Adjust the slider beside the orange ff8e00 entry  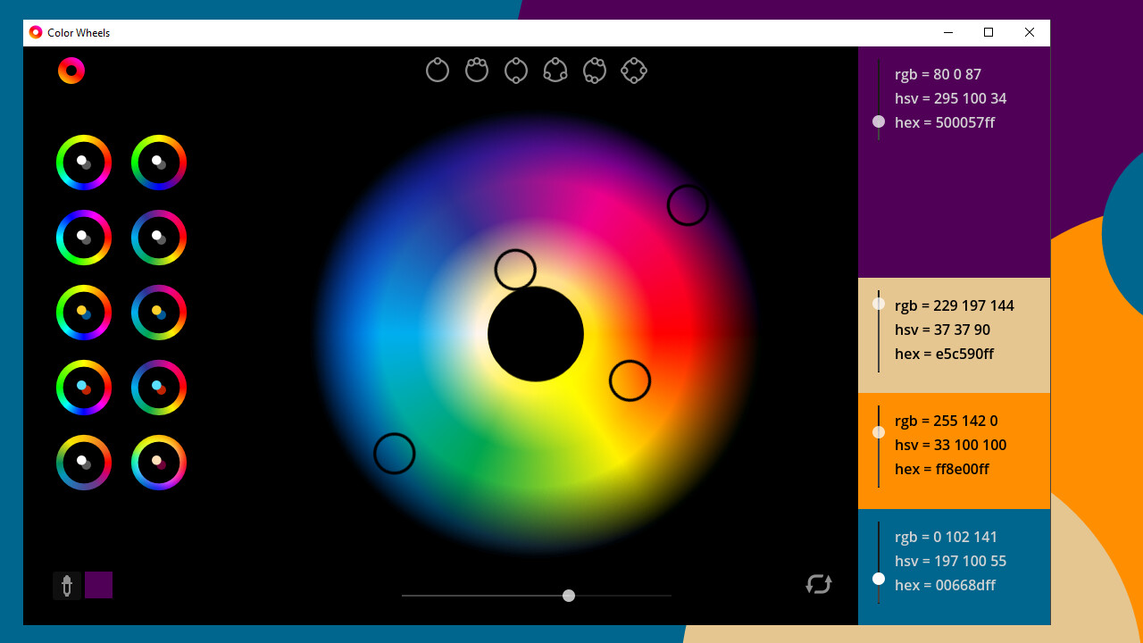point(879,432)
